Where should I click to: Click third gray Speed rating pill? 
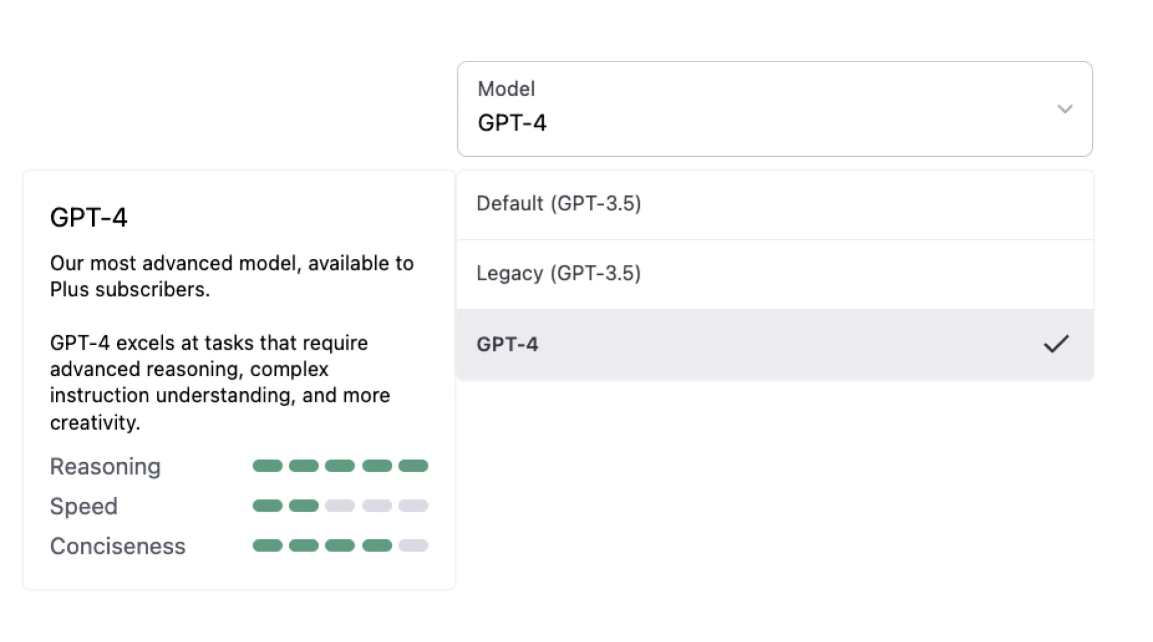tap(340, 506)
